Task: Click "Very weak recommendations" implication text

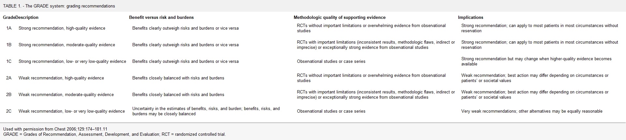Action: pyautogui.click(x=532, y=111)
